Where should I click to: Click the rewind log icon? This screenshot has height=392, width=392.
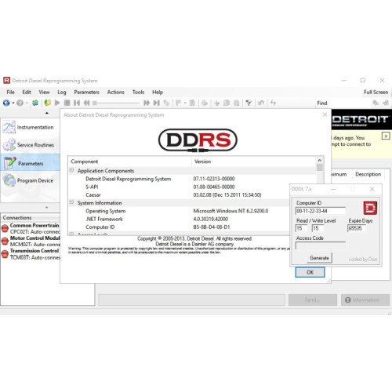click(86, 103)
